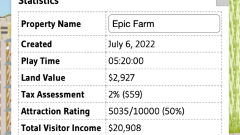Select the 2% ($59) tax value
The width and height of the screenshot is (240, 135).
pos(125,94)
